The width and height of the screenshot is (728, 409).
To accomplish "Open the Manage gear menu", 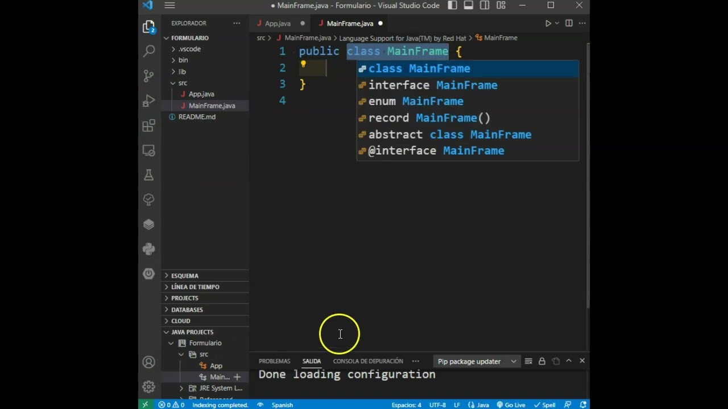I will coord(149,387).
